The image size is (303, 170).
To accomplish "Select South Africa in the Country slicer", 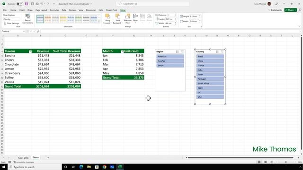I will tap(210, 84).
